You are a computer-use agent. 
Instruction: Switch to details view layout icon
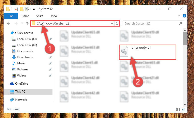pyautogui.click(x=178, y=109)
